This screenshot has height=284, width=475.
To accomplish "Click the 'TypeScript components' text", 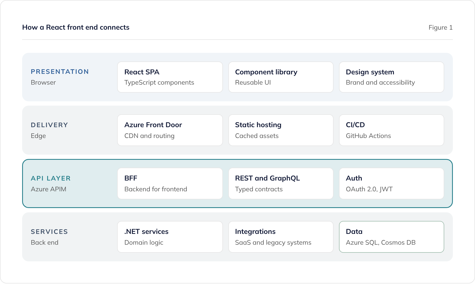I will 159,83.
